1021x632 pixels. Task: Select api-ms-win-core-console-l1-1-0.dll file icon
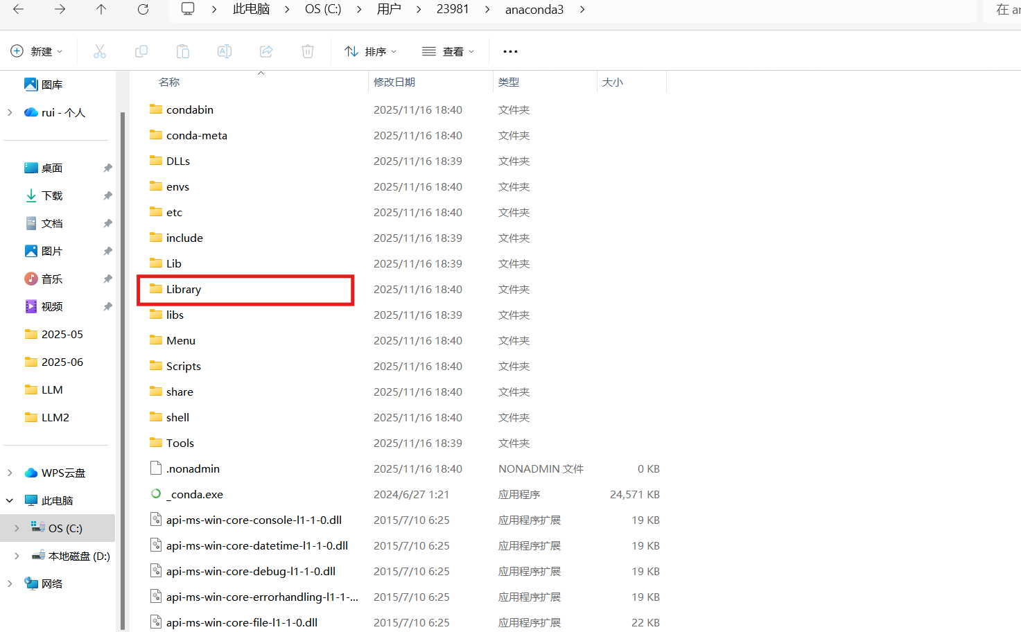click(x=156, y=520)
